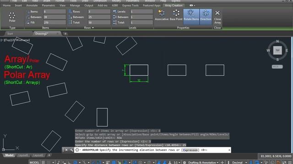293x164 pixels.
Task: Switch to Layout2 tab
Action: coord(38,155)
